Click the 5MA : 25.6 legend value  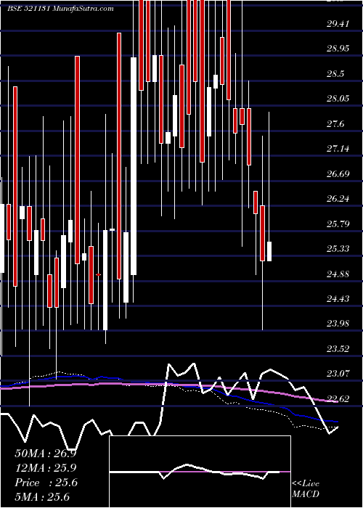[x=42, y=497]
